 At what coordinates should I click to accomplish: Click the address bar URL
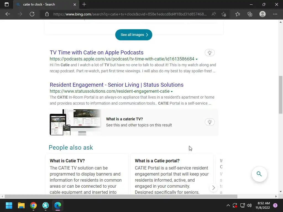click(130, 14)
